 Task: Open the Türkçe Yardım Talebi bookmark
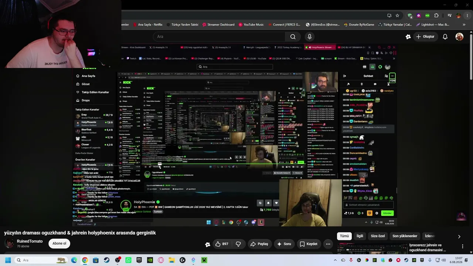(182, 25)
